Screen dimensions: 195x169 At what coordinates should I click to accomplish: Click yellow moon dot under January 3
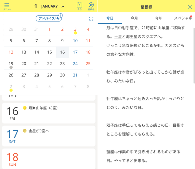coord(75,33)
